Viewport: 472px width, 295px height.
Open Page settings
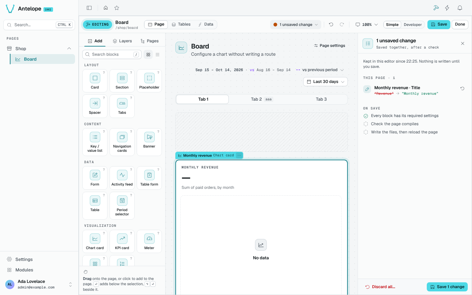pyautogui.click(x=329, y=46)
